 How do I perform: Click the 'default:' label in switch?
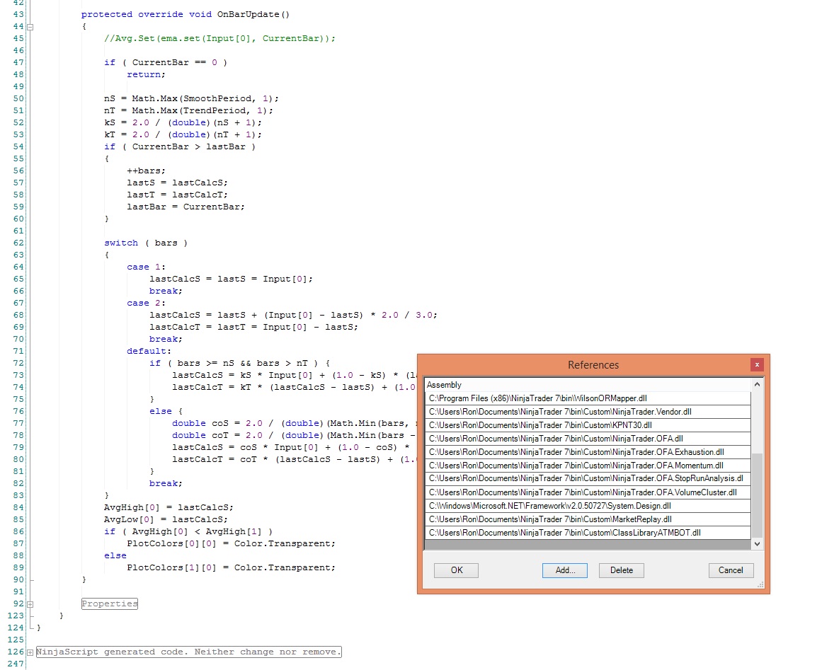(x=149, y=352)
